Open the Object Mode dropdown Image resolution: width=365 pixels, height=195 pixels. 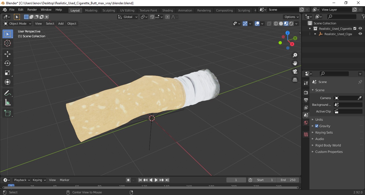(17, 24)
